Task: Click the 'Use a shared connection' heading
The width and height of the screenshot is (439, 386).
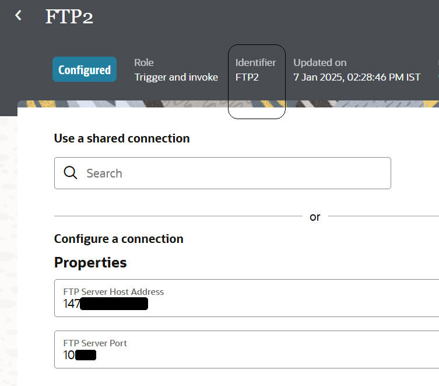Action: [x=122, y=138]
